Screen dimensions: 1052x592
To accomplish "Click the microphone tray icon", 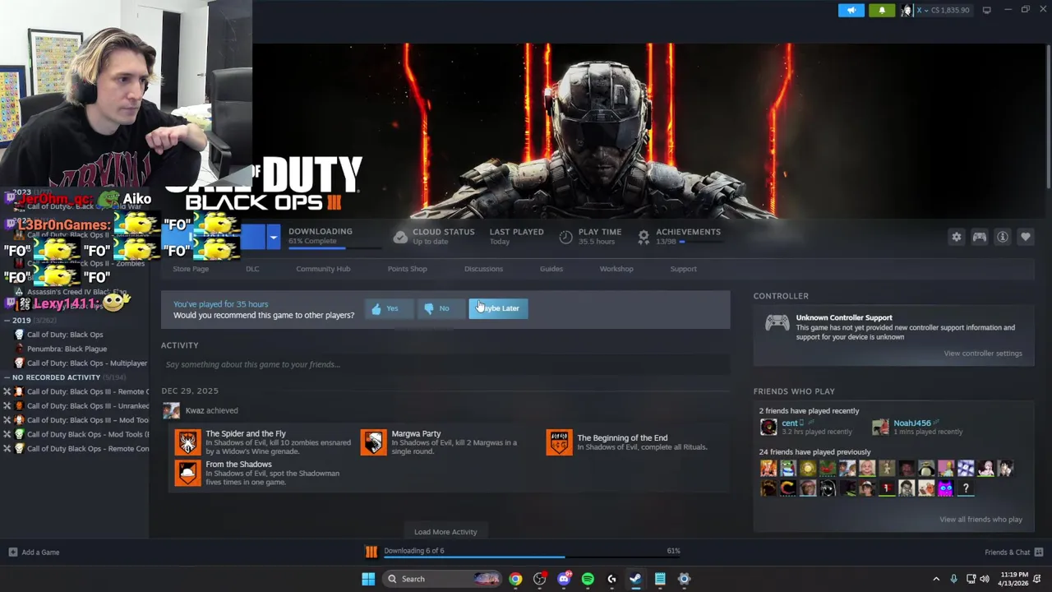I will pyautogui.click(x=953, y=579).
